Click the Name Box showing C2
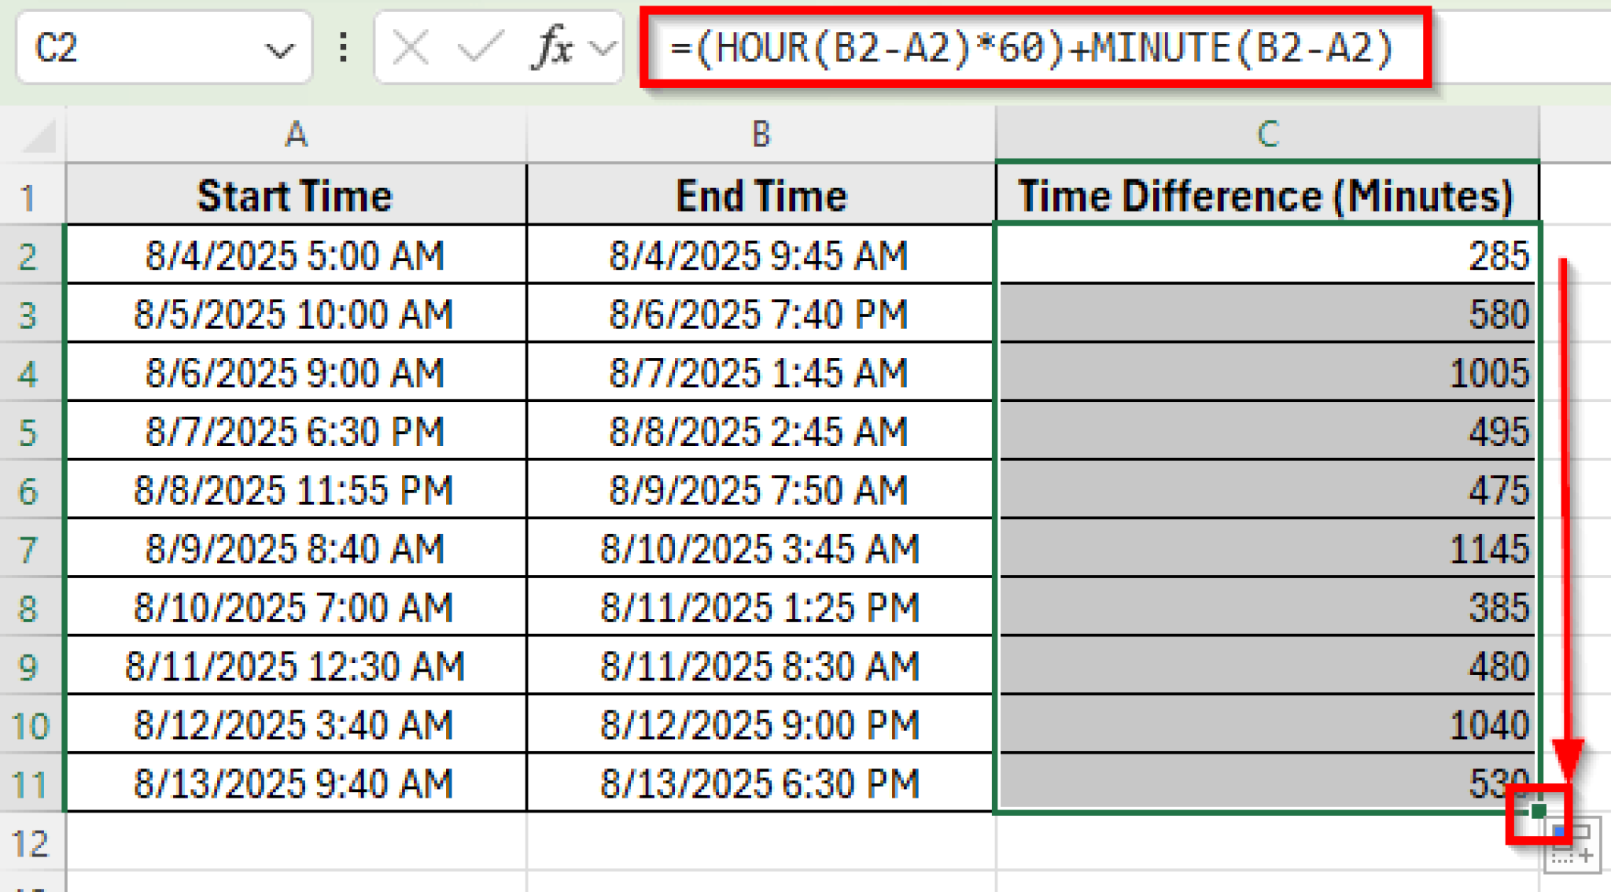1611x892 pixels. click(142, 49)
